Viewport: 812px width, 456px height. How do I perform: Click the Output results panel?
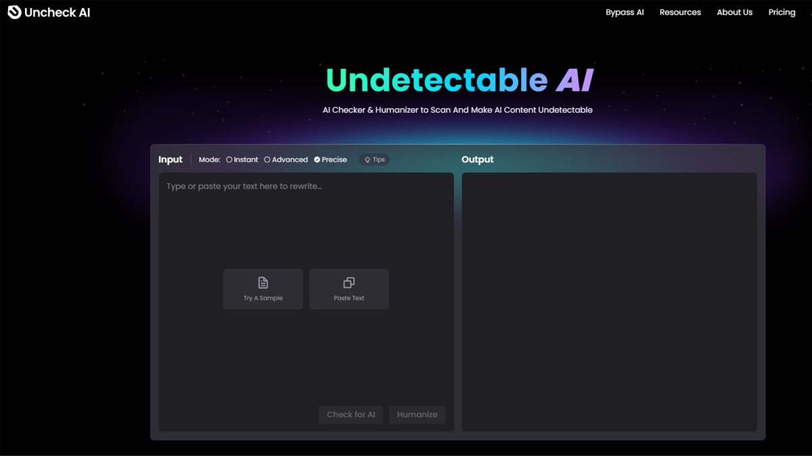[609, 301]
